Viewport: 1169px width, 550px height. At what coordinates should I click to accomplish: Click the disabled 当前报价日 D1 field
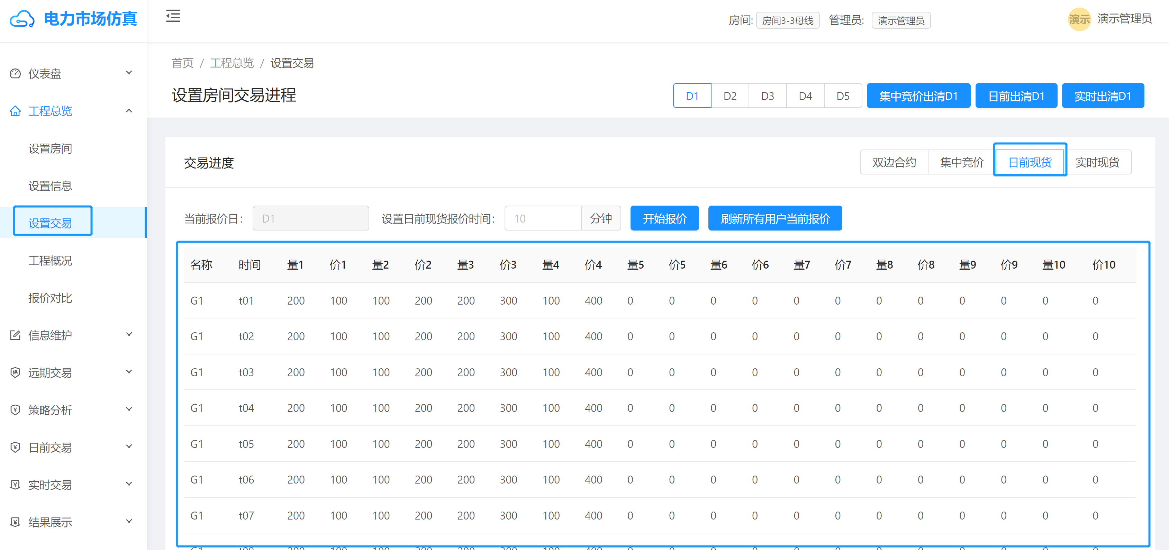(x=310, y=218)
